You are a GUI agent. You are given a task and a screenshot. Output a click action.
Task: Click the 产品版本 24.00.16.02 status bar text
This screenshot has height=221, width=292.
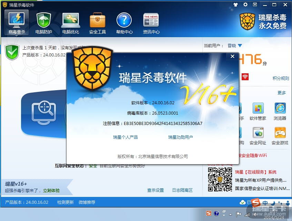[x=27, y=202]
